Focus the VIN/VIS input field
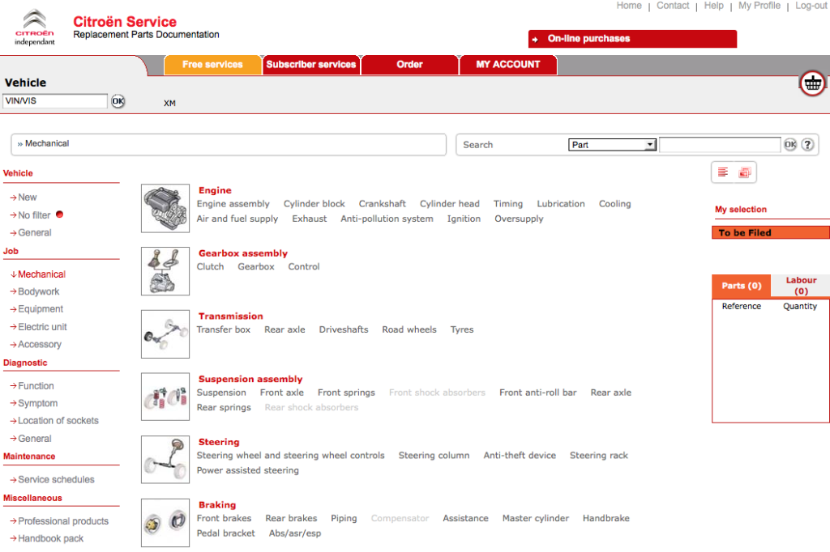This screenshot has height=552, width=830. coord(55,101)
